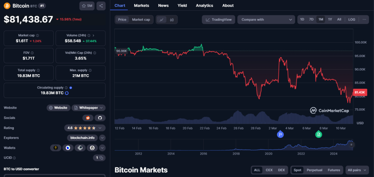Click the blue flag event marker
374x177 pixels.
(280, 135)
